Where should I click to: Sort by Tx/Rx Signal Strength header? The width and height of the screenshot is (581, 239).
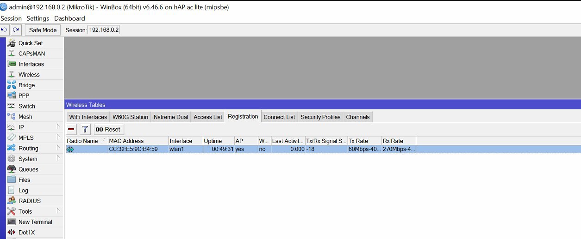(x=326, y=141)
